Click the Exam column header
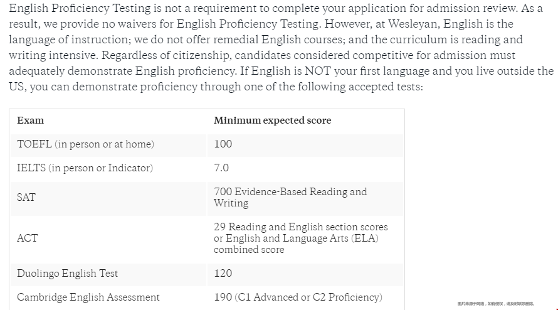Image resolution: width=558 pixels, height=310 pixels. 30,120
